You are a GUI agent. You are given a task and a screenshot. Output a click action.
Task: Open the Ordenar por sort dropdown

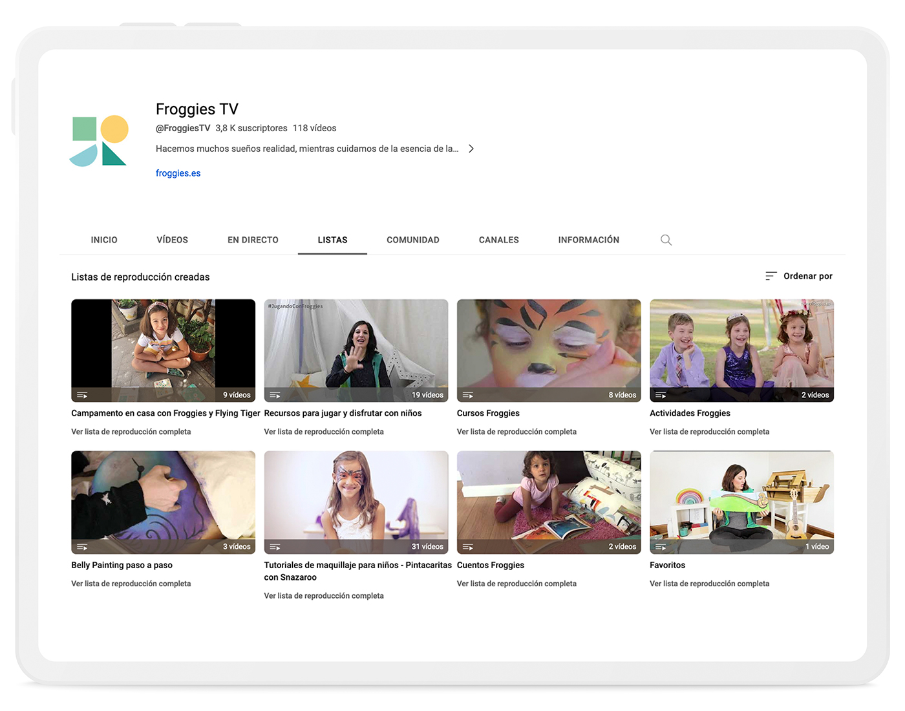(799, 276)
